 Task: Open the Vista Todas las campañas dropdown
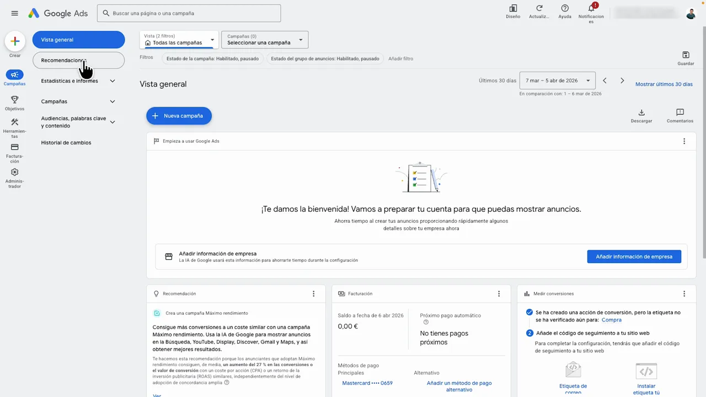click(179, 40)
